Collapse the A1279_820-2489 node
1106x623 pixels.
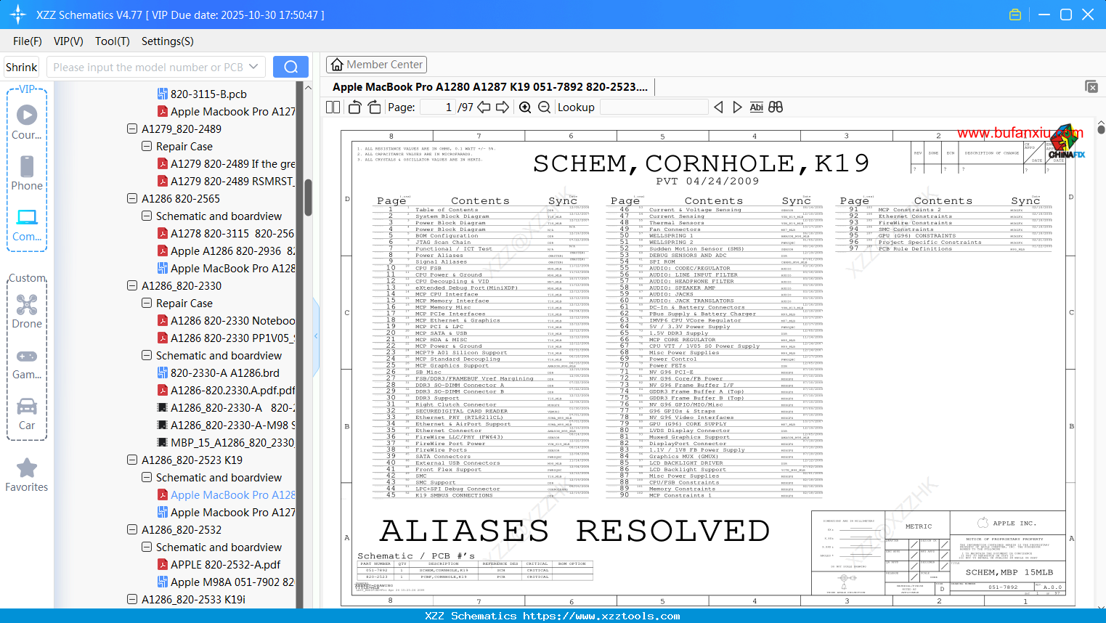point(132,129)
